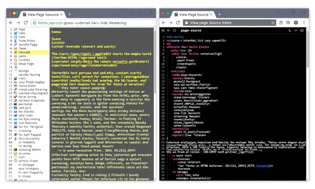Expand the chevron dropdown in the source toolbar
Screen dimensions: 315x189
[296, 30]
